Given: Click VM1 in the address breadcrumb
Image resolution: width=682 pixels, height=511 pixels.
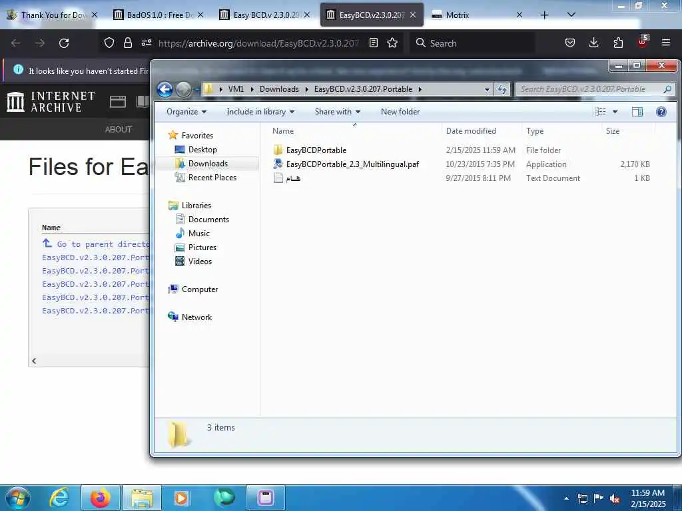Looking at the screenshot, I should (x=236, y=89).
